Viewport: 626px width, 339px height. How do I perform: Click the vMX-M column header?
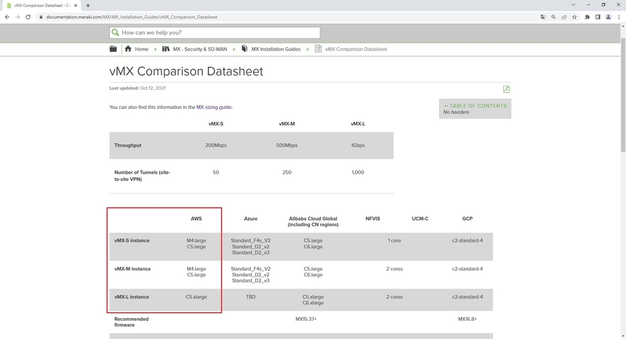coord(287,124)
